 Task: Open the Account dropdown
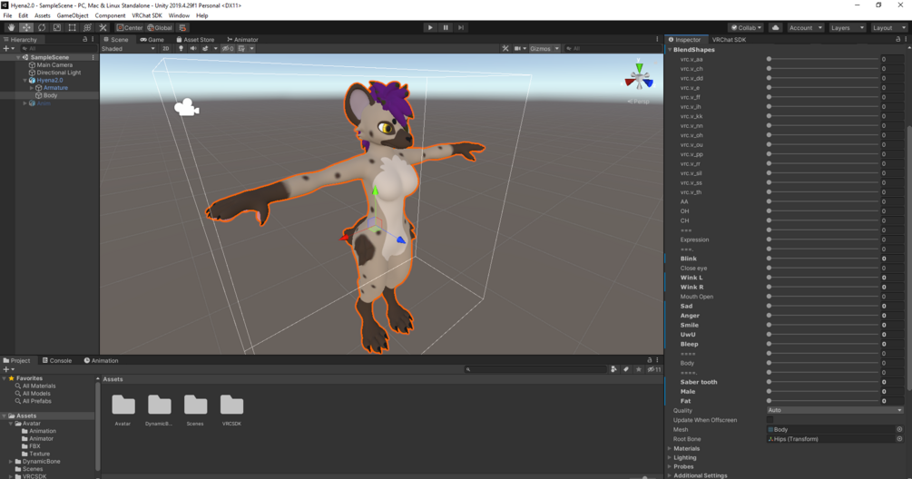point(805,27)
